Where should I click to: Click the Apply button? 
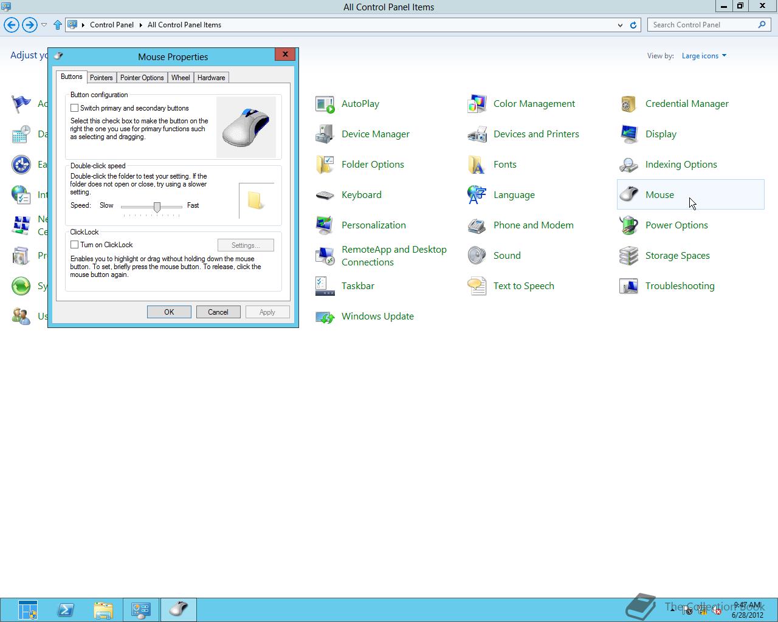tap(267, 312)
